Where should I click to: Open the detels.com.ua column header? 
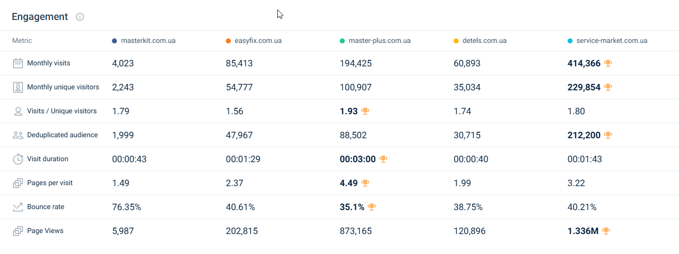(484, 41)
